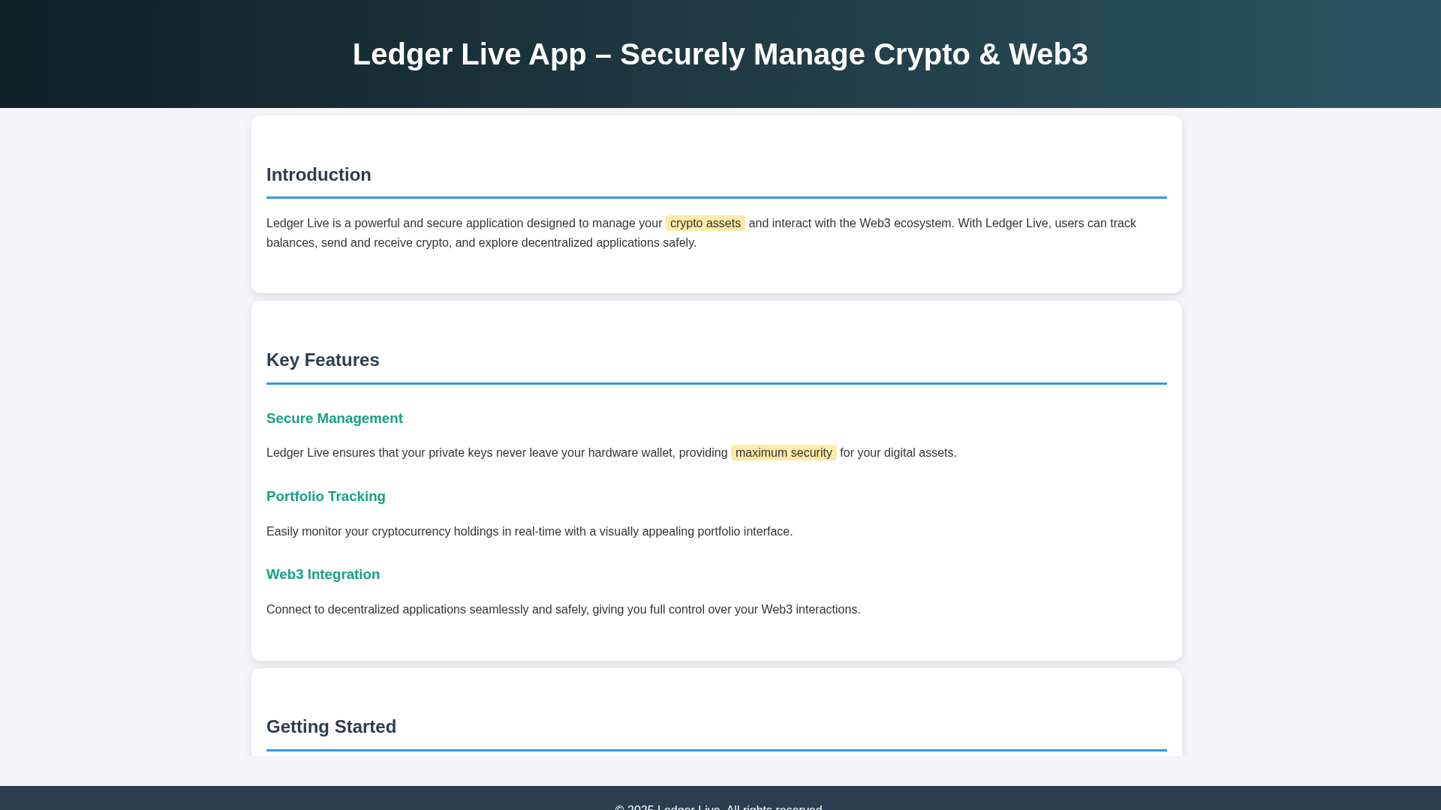
Task: Click the 'Getting Started' section heading
Action: click(331, 727)
